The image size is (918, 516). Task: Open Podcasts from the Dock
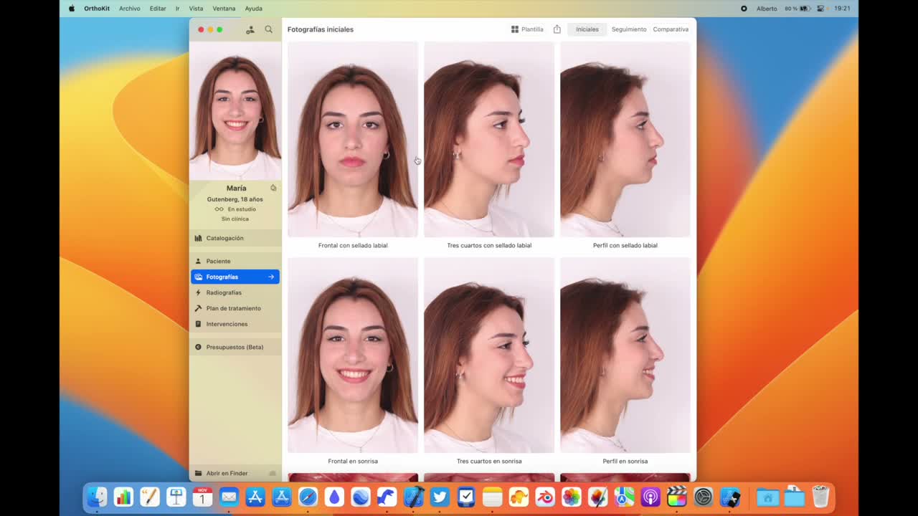650,497
